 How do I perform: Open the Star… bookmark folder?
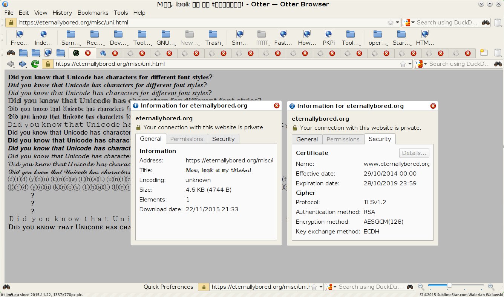(x=401, y=38)
